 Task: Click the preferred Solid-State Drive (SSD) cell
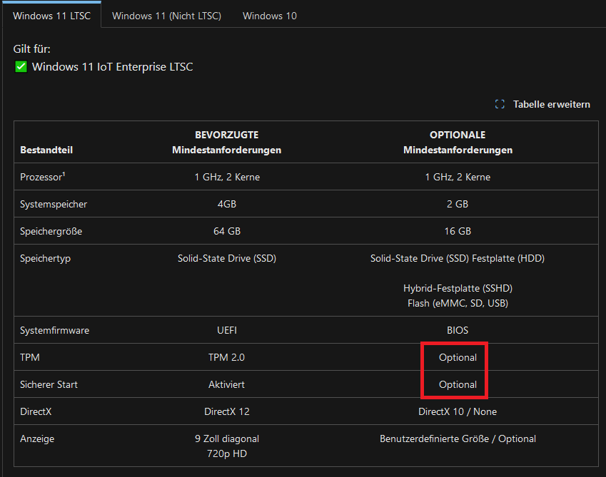coord(227,258)
